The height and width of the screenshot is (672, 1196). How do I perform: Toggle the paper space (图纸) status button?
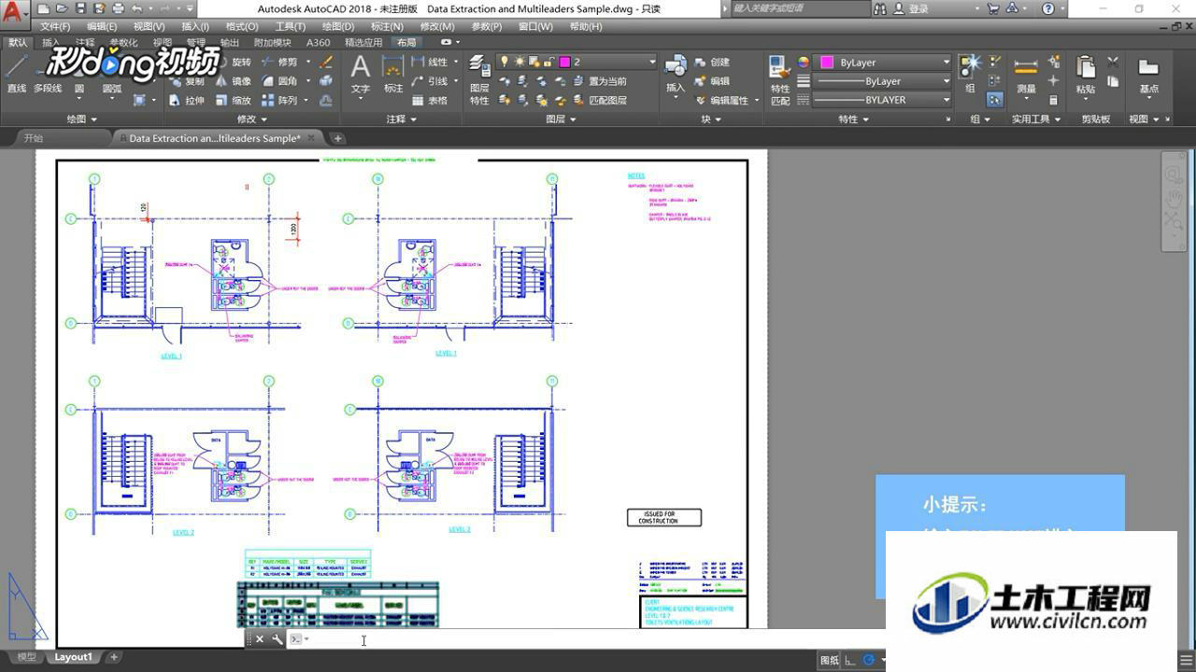pyautogui.click(x=829, y=660)
